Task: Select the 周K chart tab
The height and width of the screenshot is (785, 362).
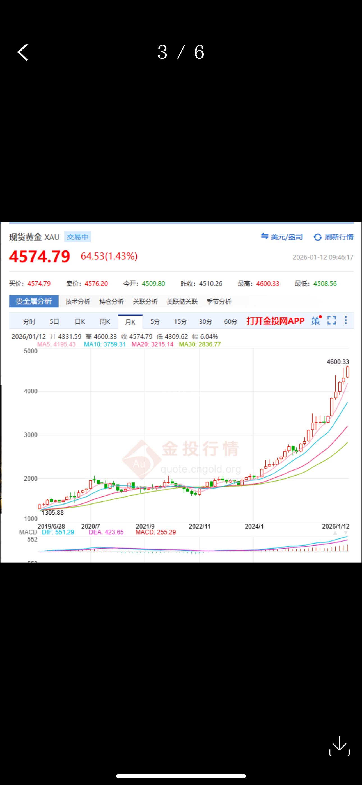Action: (x=105, y=322)
